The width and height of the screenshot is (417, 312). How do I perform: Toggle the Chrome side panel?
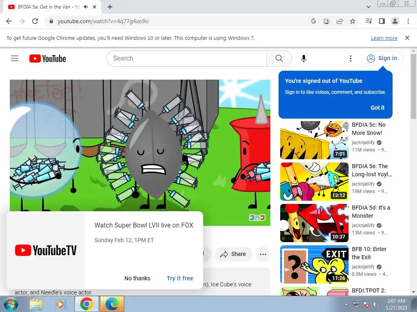coord(382,21)
